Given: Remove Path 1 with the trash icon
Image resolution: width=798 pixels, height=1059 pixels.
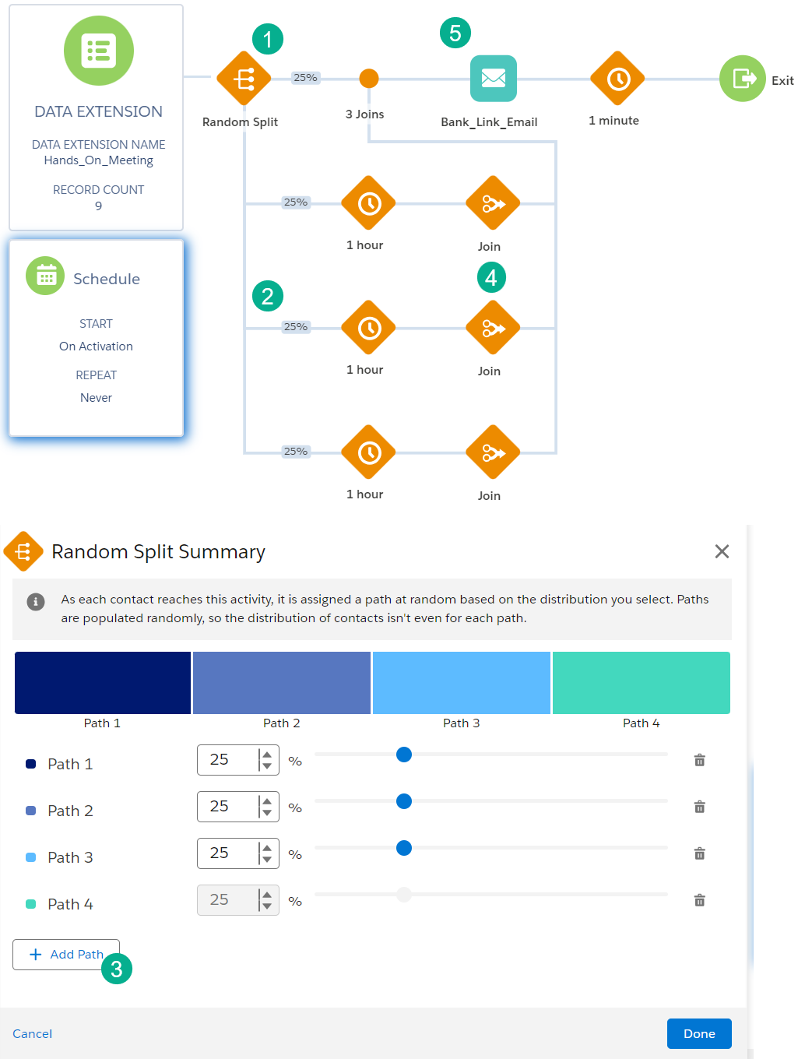Looking at the screenshot, I should [699, 760].
